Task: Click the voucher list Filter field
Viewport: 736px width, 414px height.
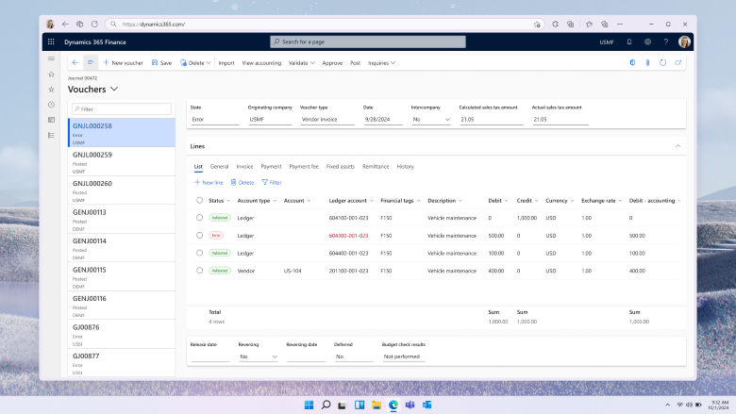Action: pyautogui.click(x=122, y=109)
